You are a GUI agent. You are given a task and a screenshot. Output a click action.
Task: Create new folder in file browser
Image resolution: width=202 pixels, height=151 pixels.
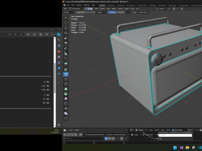coord(80,135)
